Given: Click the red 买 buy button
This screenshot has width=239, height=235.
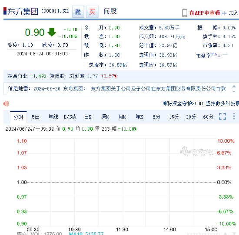Looking at the screenshot, I should tap(92, 12).
